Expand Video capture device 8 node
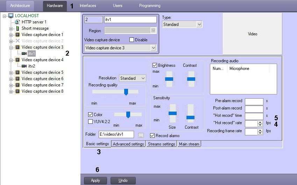The image size is (297, 185). (x=11, y=92)
